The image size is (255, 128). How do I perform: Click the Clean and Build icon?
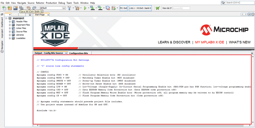[77, 8]
